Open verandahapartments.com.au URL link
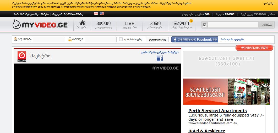The image size is (278, 133). coord(212,123)
